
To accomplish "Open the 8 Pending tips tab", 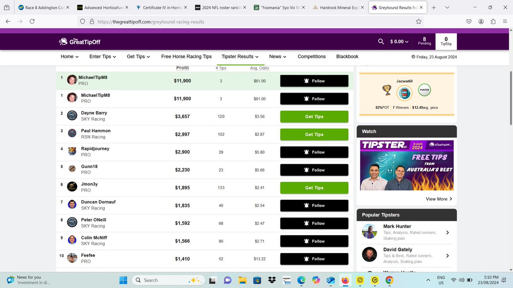I will pyautogui.click(x=424, y=41).
